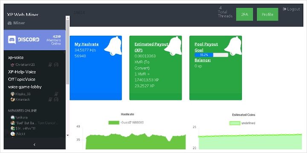307x153 pixels.
Task: Click the 23.2527 XP estimate value
Action: click(145, 86)
